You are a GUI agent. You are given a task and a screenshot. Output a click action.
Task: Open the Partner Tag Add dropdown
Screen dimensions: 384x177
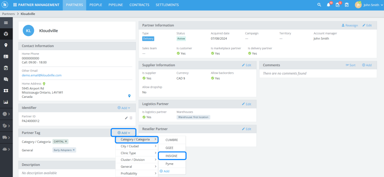point(124,133)
